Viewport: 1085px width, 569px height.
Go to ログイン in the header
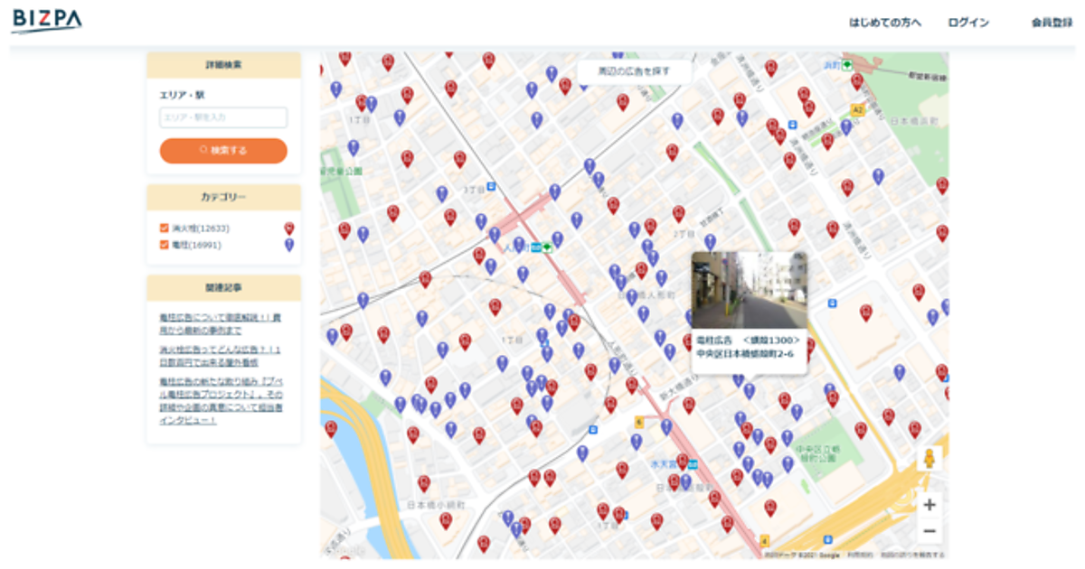point(968,23)
